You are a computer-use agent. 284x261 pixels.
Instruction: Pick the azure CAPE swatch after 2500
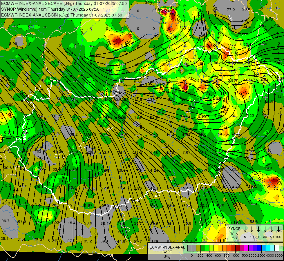(264, 248)
